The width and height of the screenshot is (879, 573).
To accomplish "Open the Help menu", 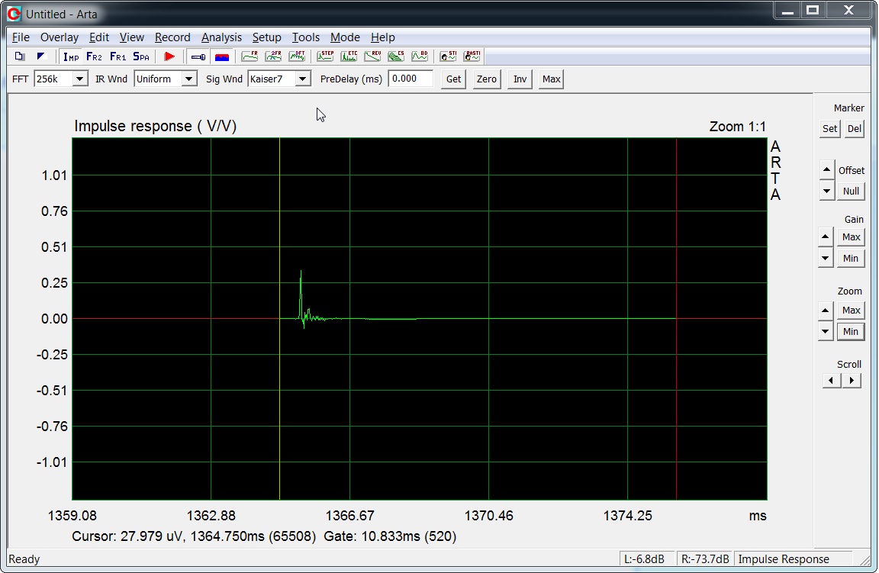I will (383, 37).
